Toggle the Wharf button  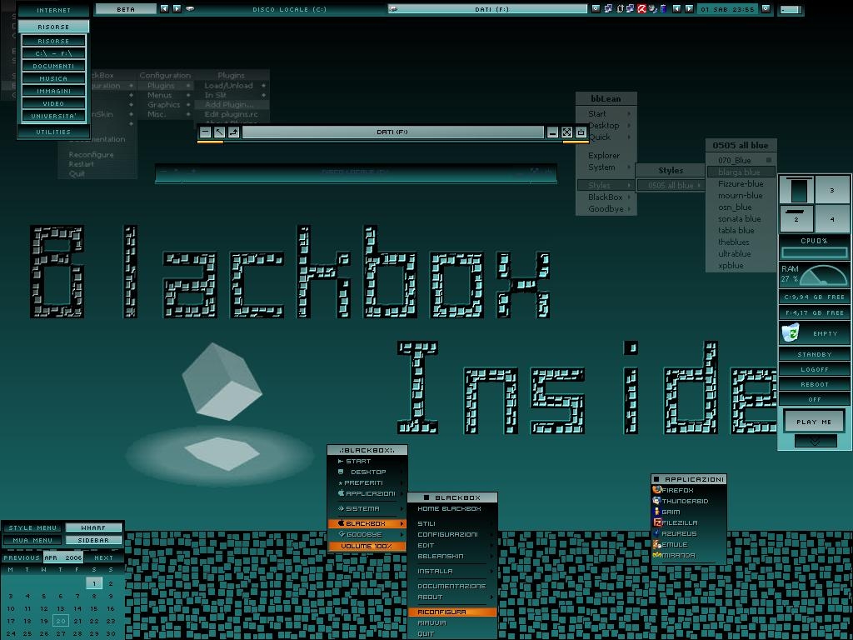pos(93,527)
